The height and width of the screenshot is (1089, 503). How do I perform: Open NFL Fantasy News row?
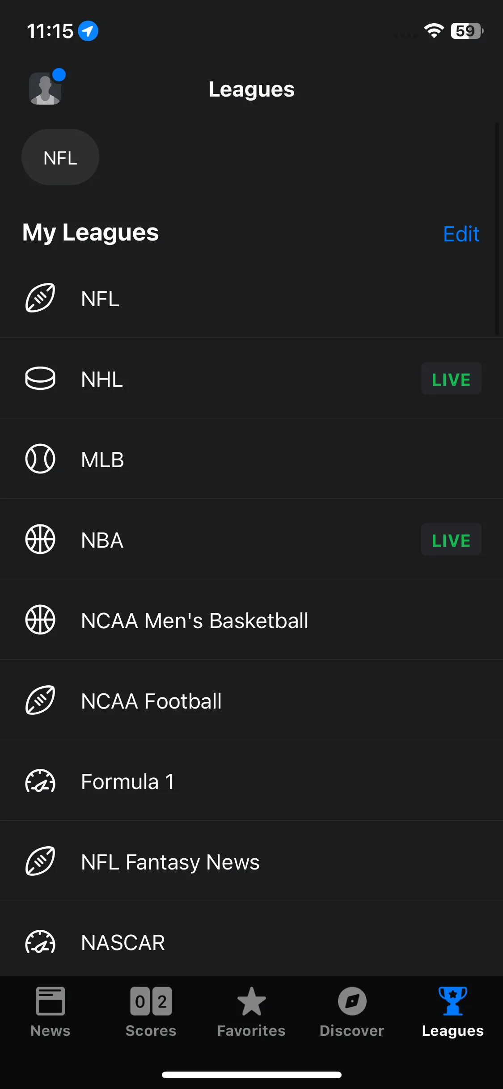pyautogui.click(x=251, y=861)
